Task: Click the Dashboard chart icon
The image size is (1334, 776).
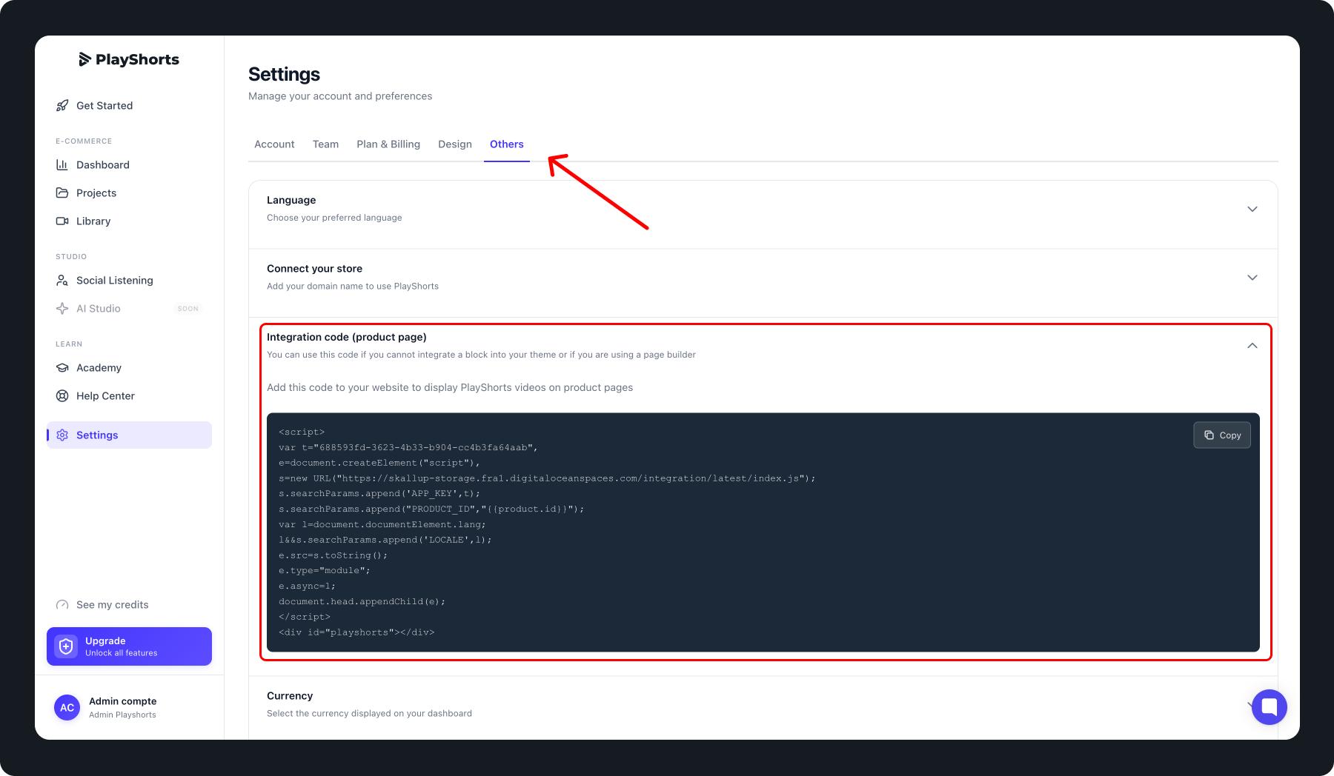Action: pos(62,164)
